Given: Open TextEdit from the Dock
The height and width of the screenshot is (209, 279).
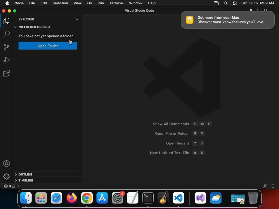Looking at the screenshot, I should pyautogui.click(x=133, y=198).
